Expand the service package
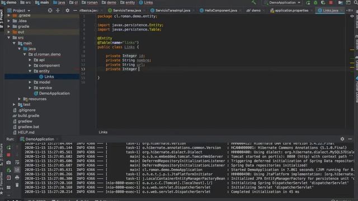 pyautogui.click(x=30, y=88)
